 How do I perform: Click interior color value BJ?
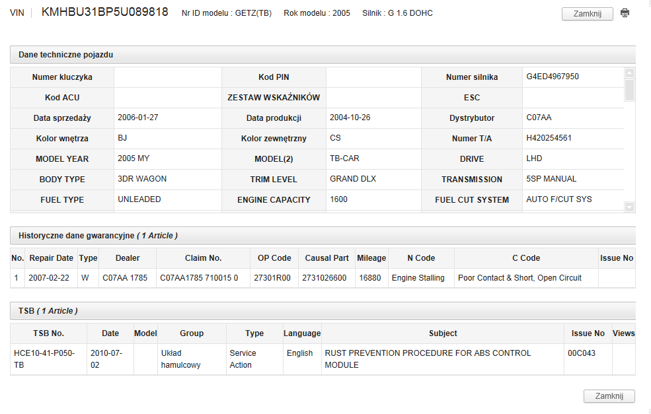tap(122, 138)
